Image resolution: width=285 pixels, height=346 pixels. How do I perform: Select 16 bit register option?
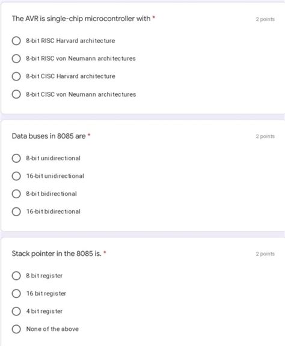16,294
